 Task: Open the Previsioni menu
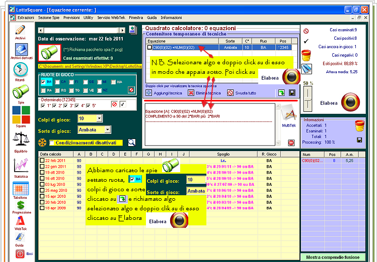click(71, 18)
